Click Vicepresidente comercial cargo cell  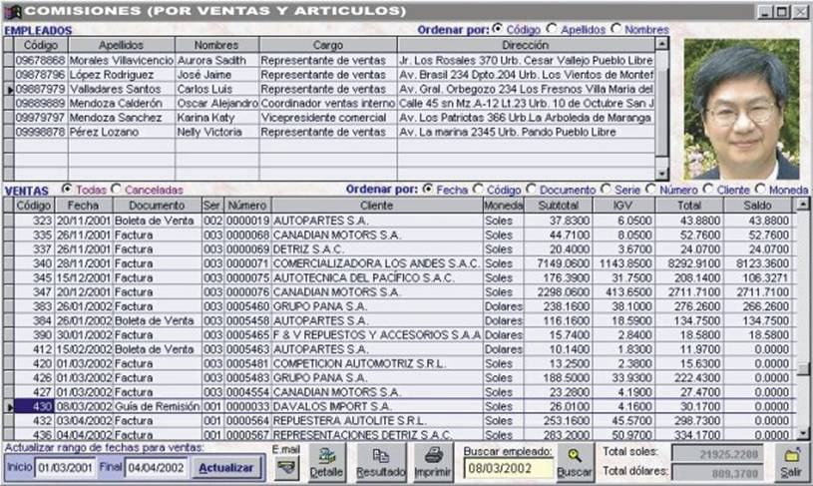[x=327, y=118]
